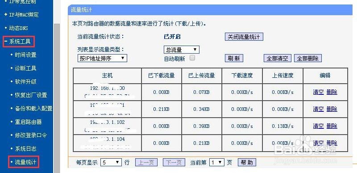Open the 当前第 page number dropdown
The image size is (357, 173).
click(217, 163)
